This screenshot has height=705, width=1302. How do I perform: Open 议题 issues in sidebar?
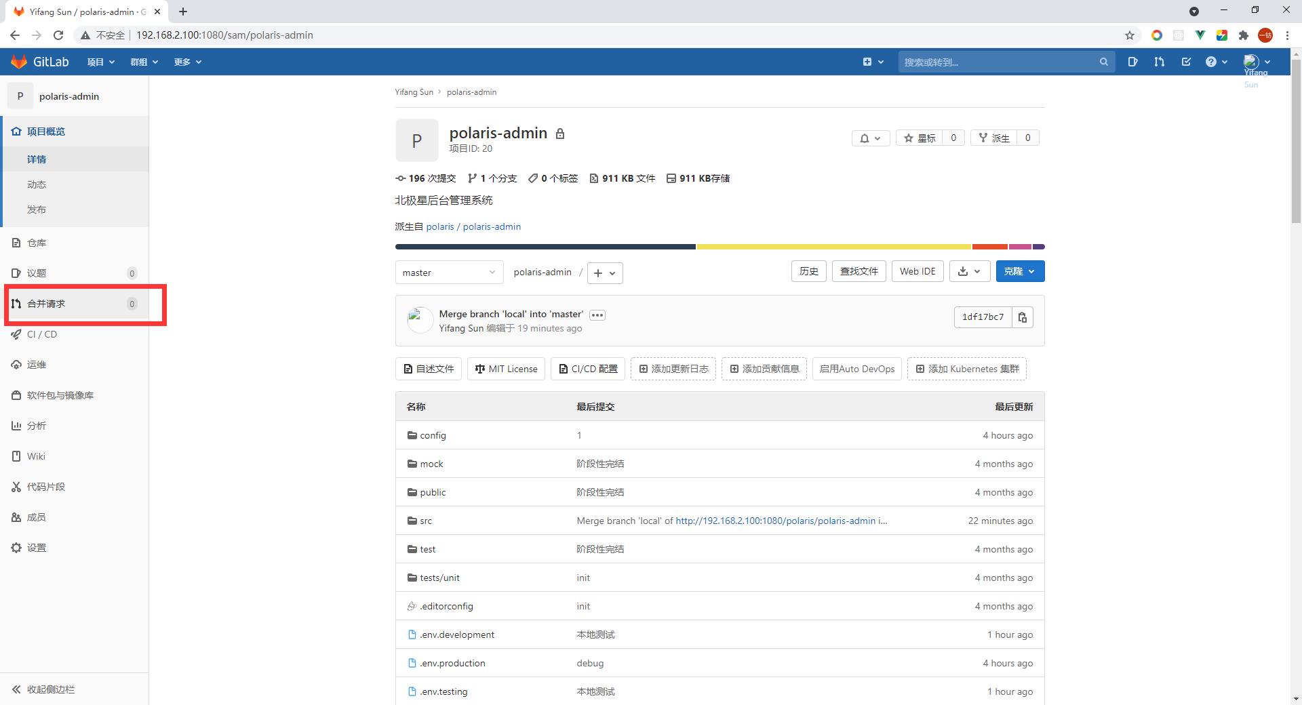75,273
